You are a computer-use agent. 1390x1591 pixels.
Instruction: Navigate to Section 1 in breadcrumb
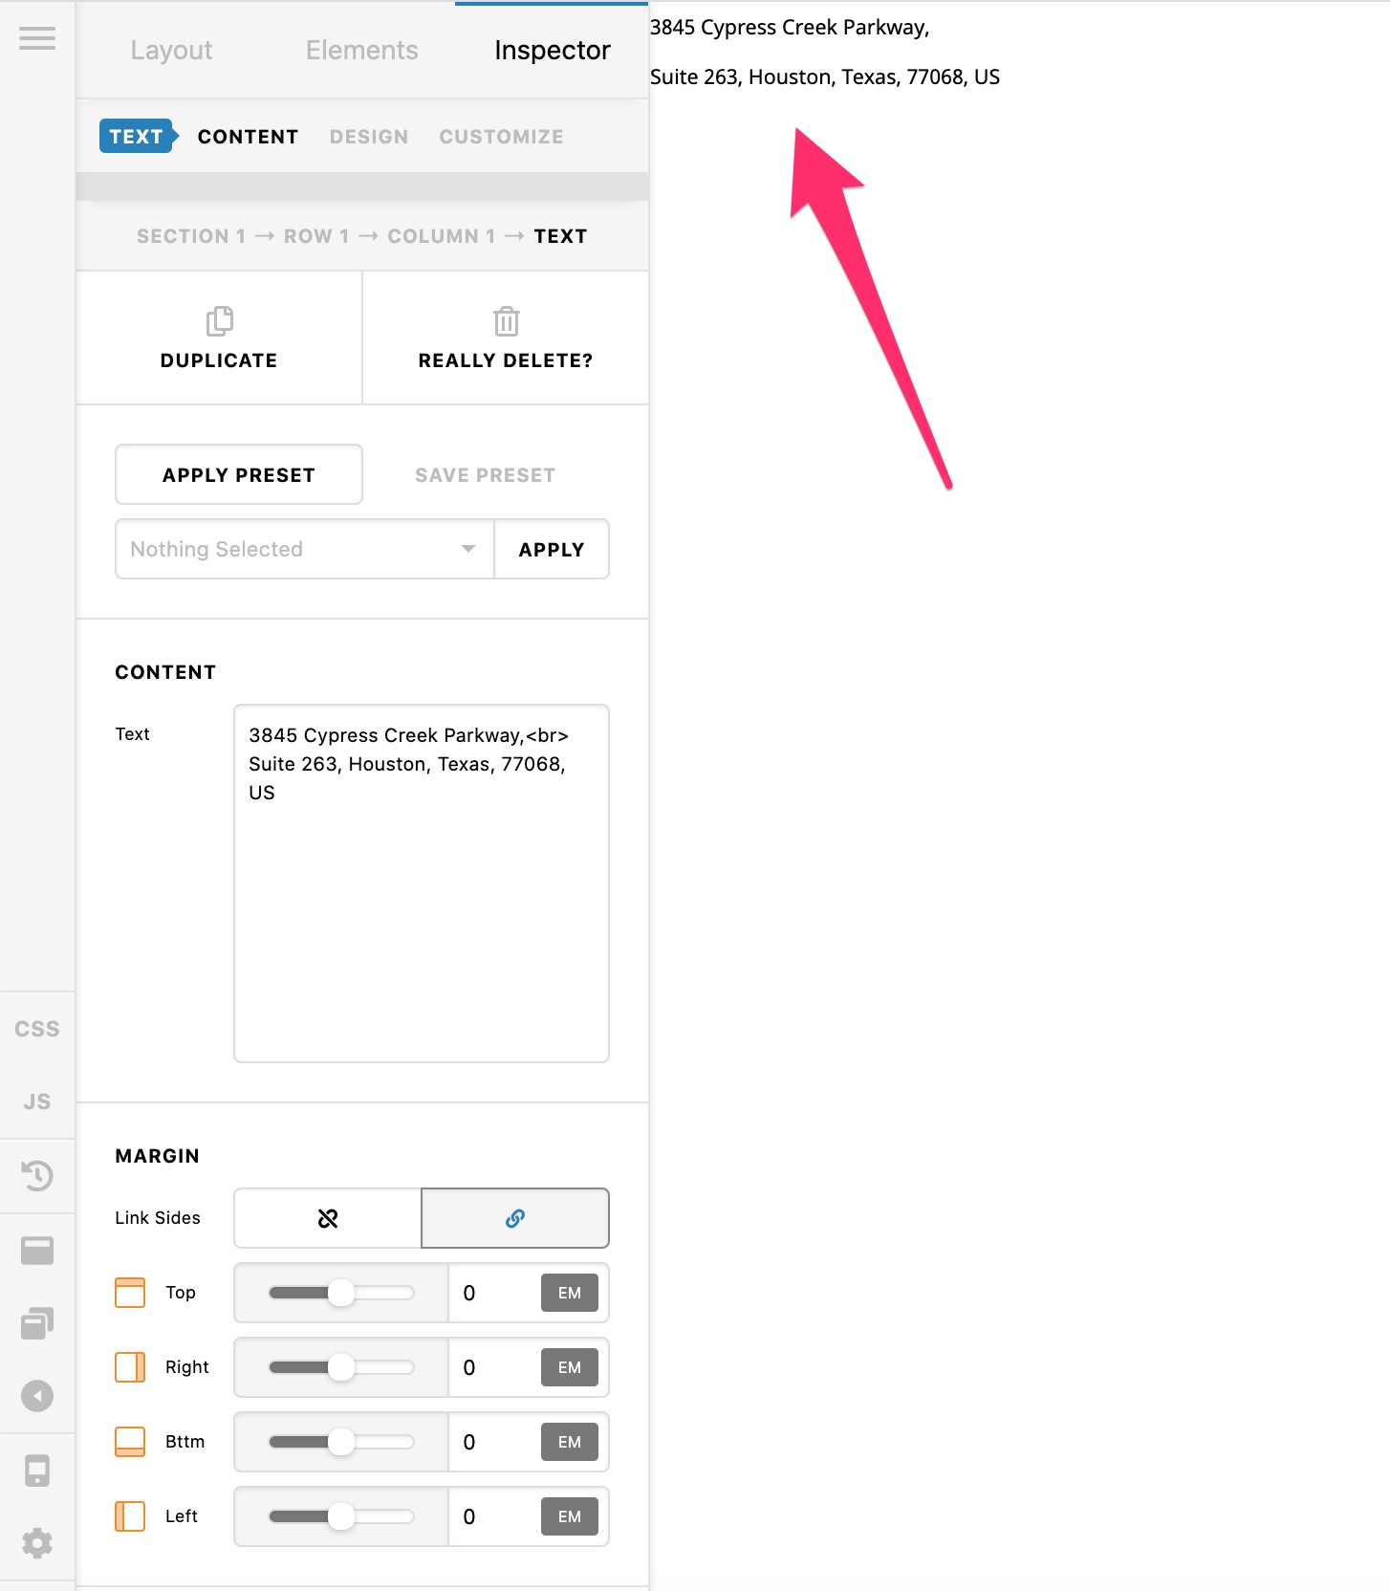(191, 236)
